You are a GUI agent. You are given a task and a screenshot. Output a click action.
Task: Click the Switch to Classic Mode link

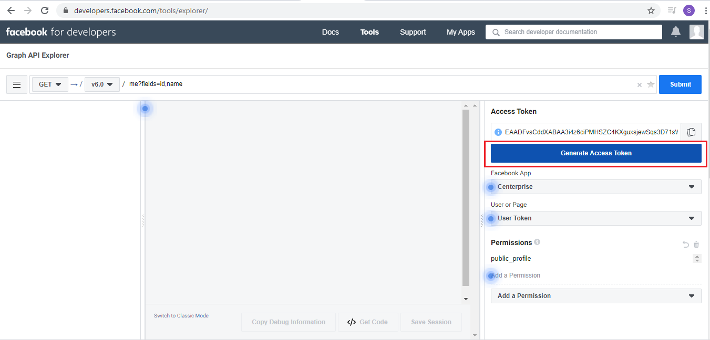[181, 316]
